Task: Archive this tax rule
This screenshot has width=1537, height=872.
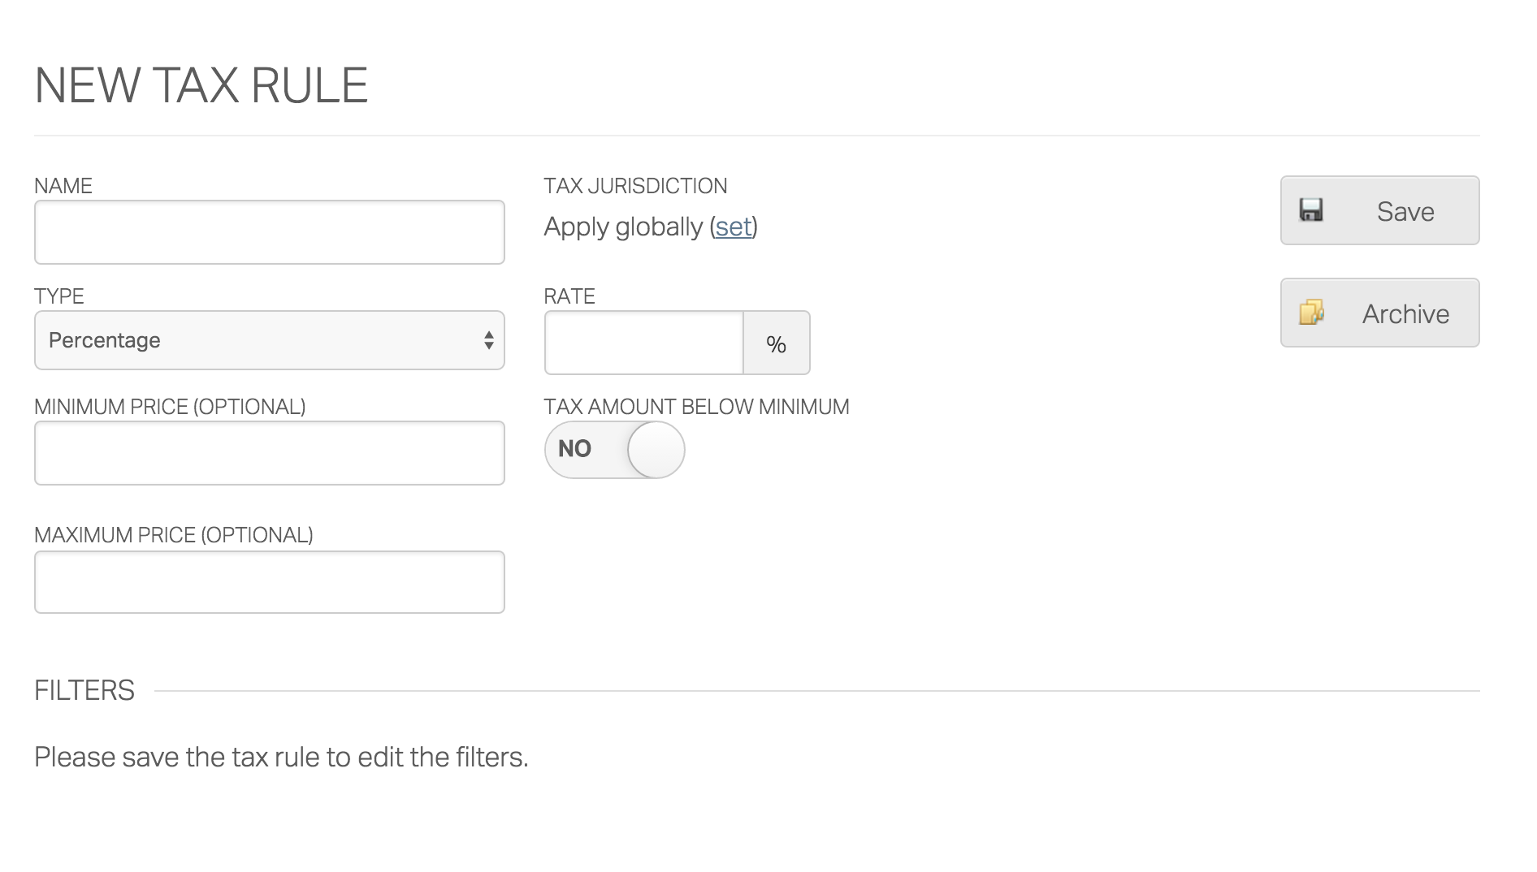Action: point(1379,313)
